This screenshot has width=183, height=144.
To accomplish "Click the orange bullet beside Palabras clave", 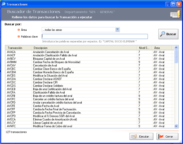I will (x=19, y=37).
